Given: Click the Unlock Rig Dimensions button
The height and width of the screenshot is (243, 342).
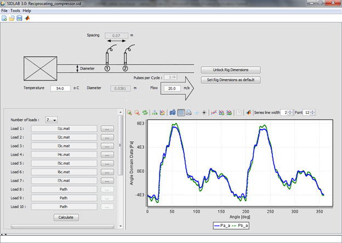Looking at the screenshot, I should pos(230,70).
